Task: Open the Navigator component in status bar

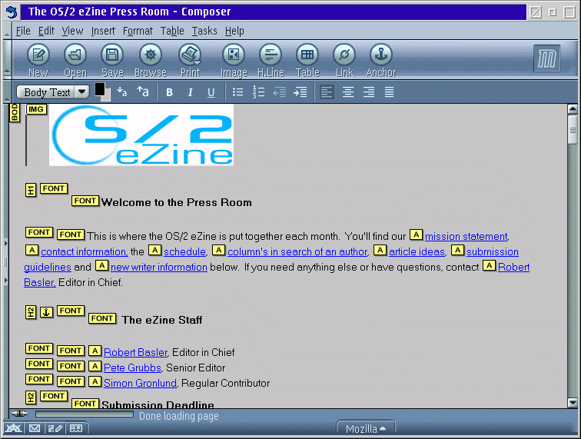Action: click(13, 428)
